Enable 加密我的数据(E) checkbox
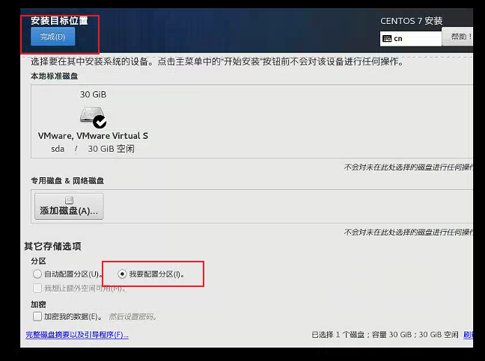Screen dimensions: 485x361 (37, 316)
